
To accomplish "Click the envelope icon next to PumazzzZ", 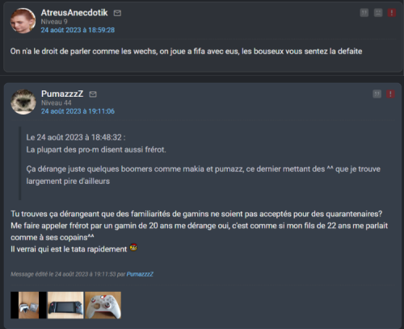I will [93, 94].
